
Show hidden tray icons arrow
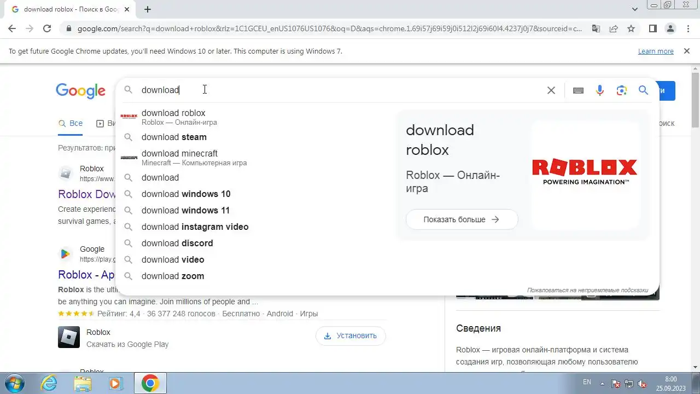pyautogui.click(x=603, y=383)
